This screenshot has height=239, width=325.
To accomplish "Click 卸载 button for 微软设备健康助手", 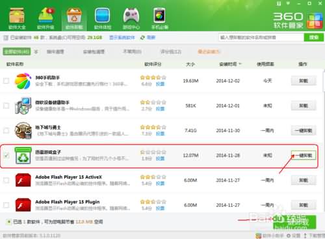I will pos(304,106).
